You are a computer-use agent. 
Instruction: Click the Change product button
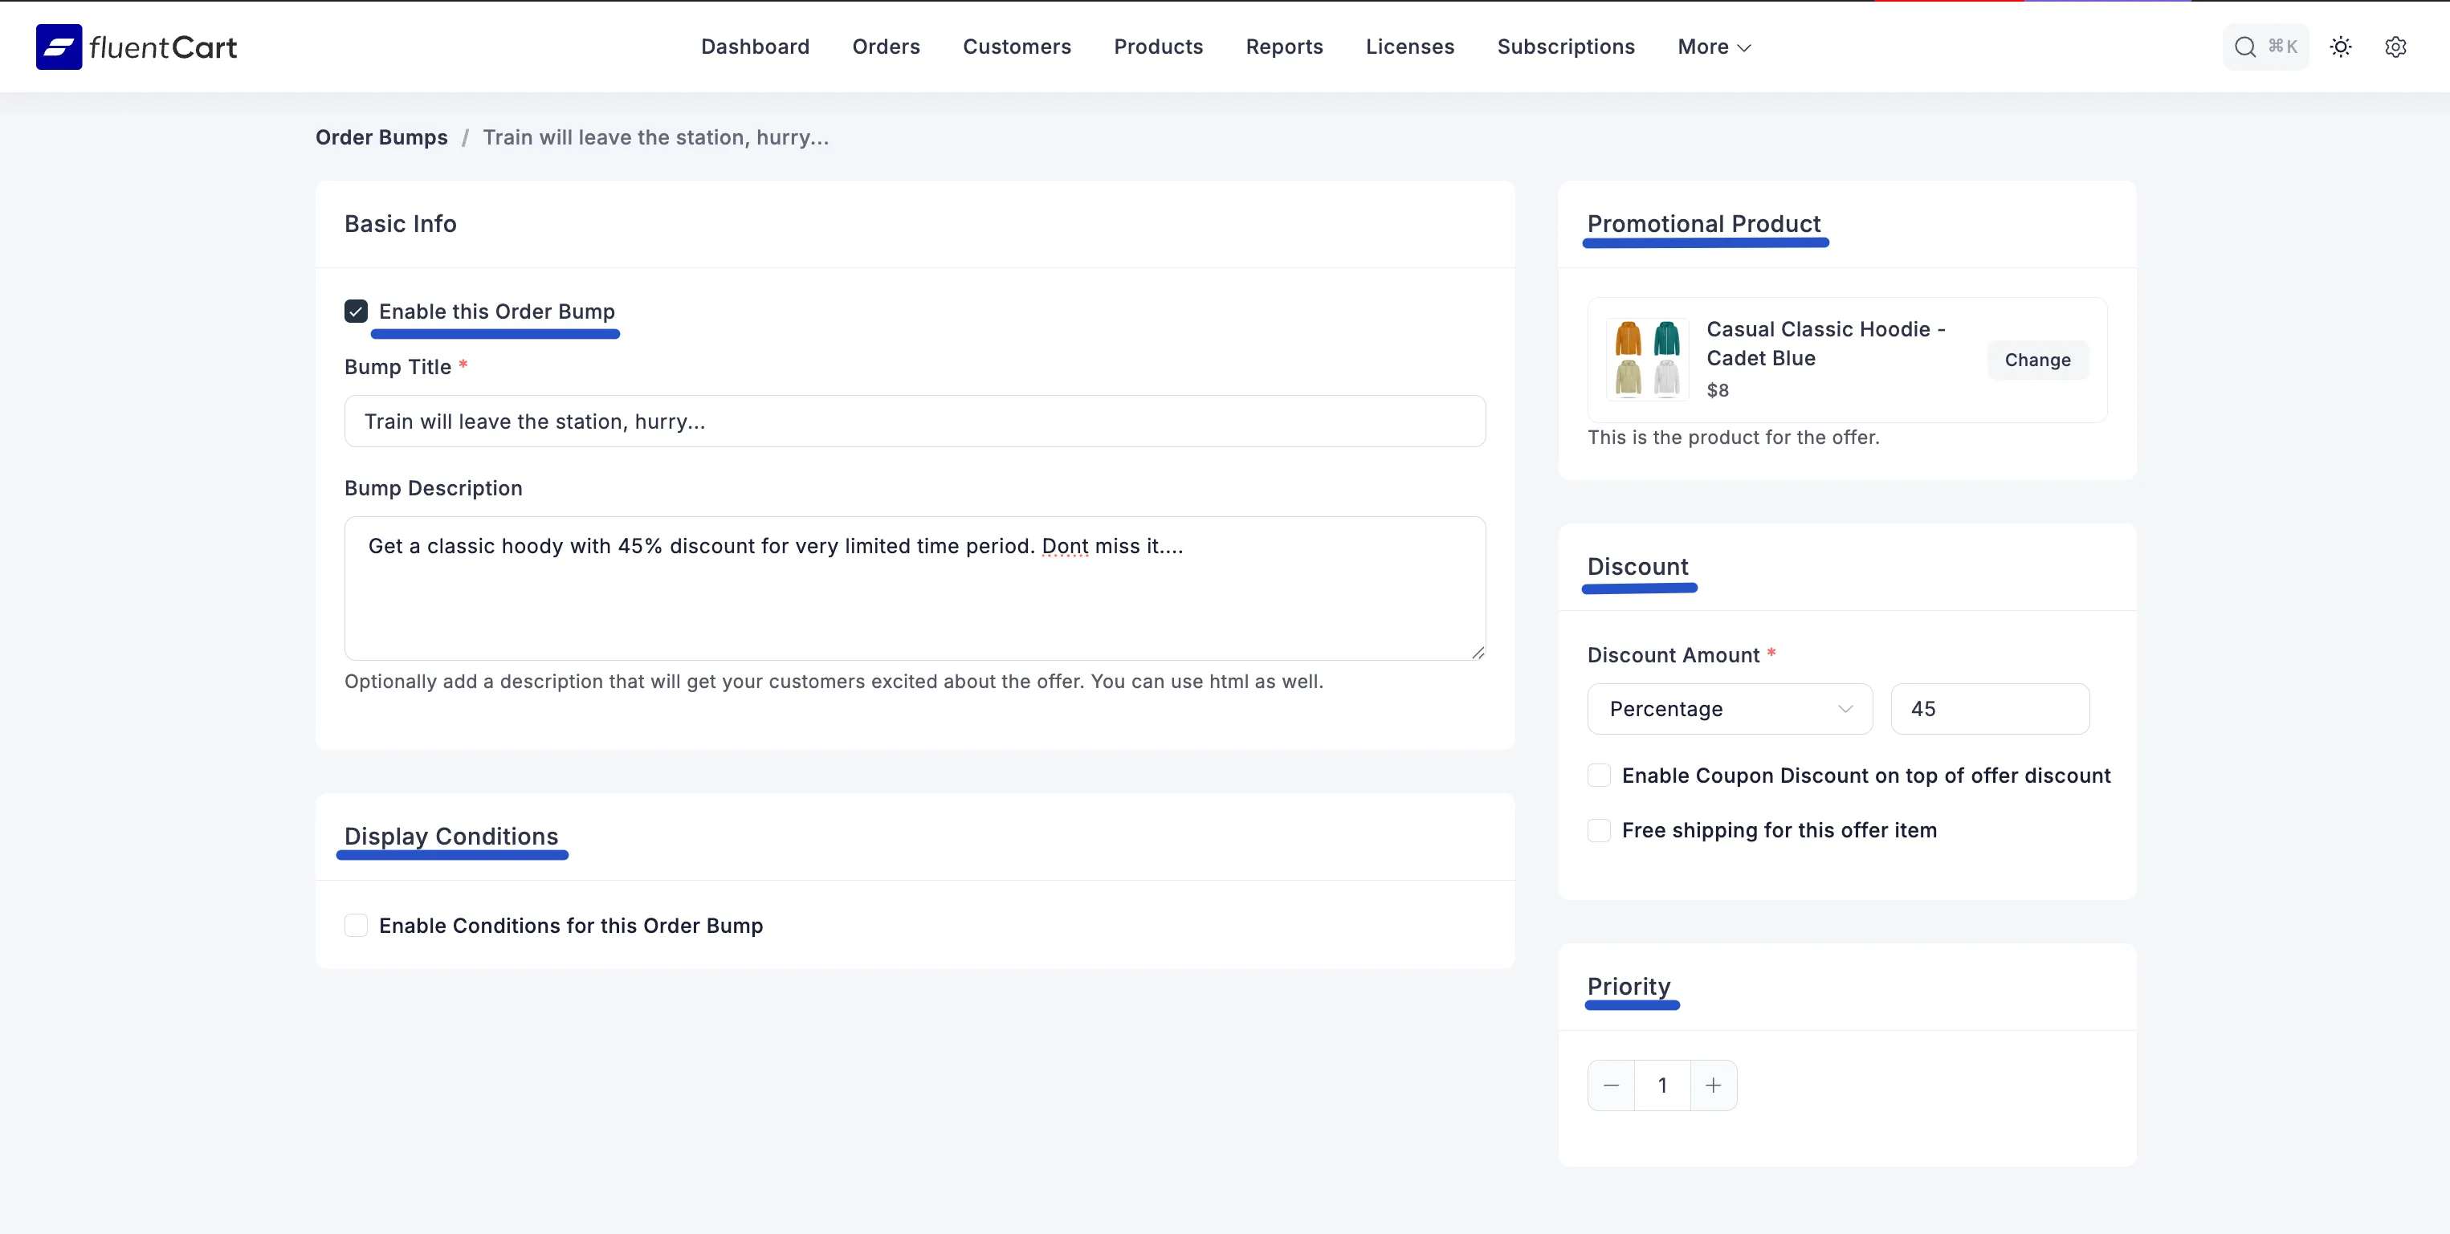(2037, 360)
